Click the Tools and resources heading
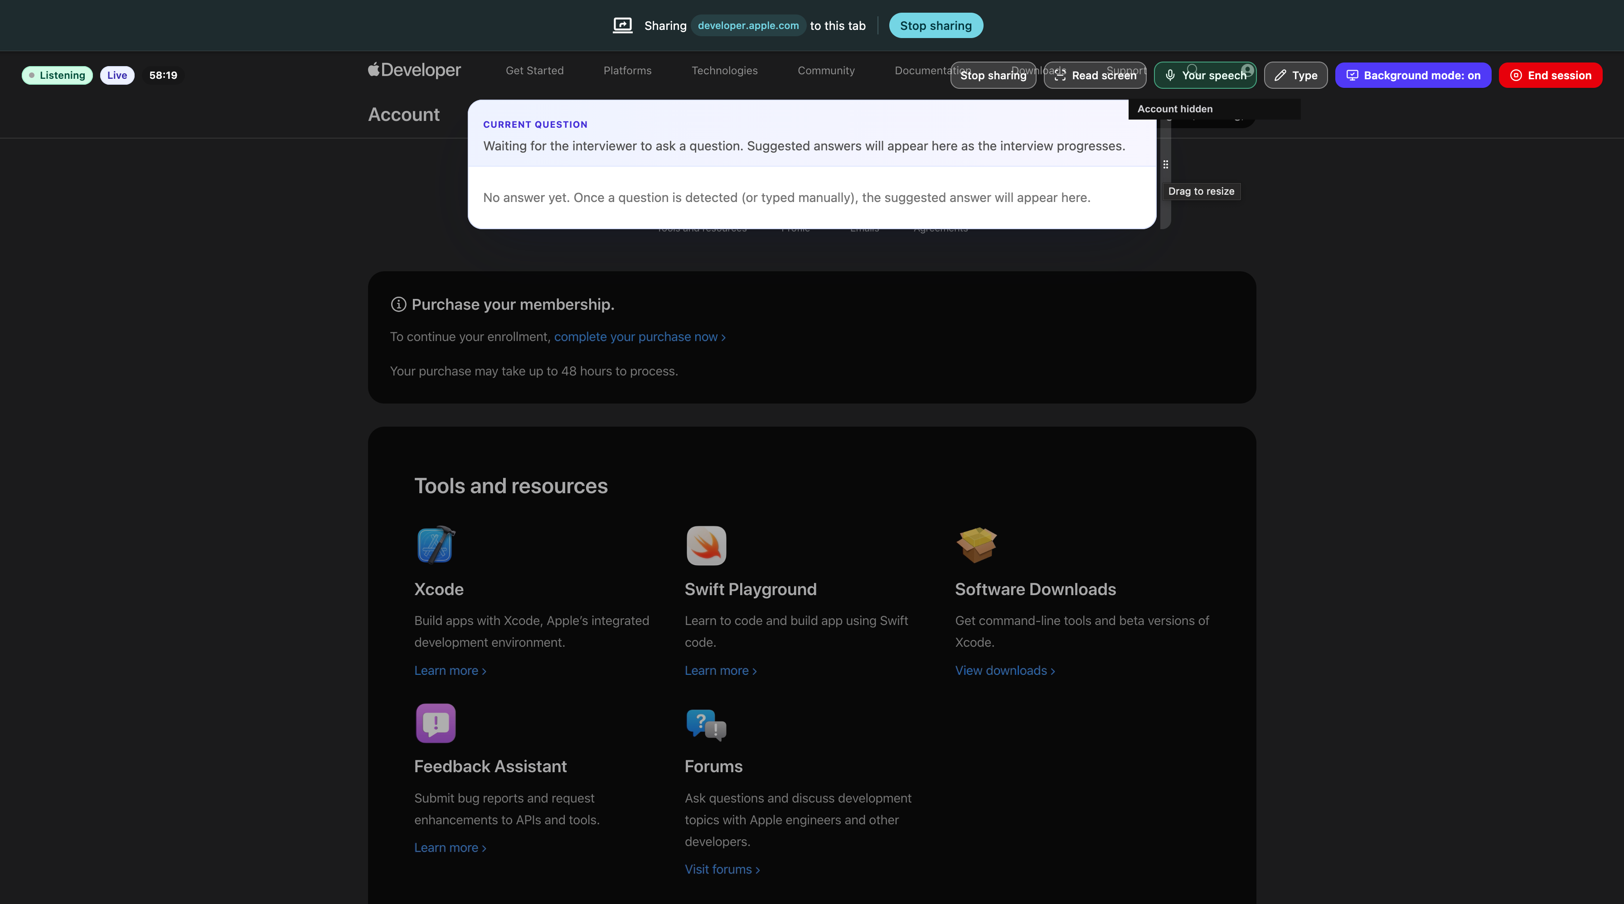Viewport: 1624px width, 904px height. 511,486
